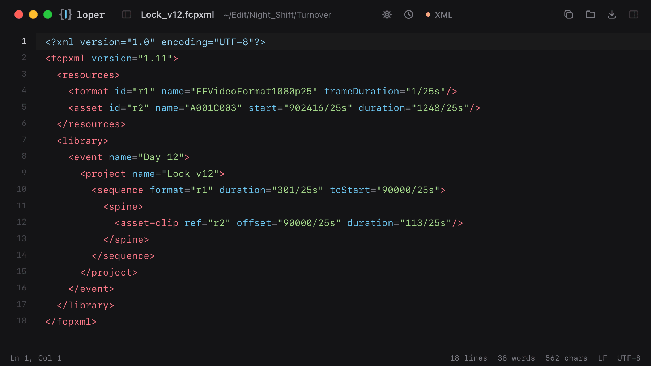Click the 562 chars status entry
This screenshot has height=366, width=651.
pos(566,358)
